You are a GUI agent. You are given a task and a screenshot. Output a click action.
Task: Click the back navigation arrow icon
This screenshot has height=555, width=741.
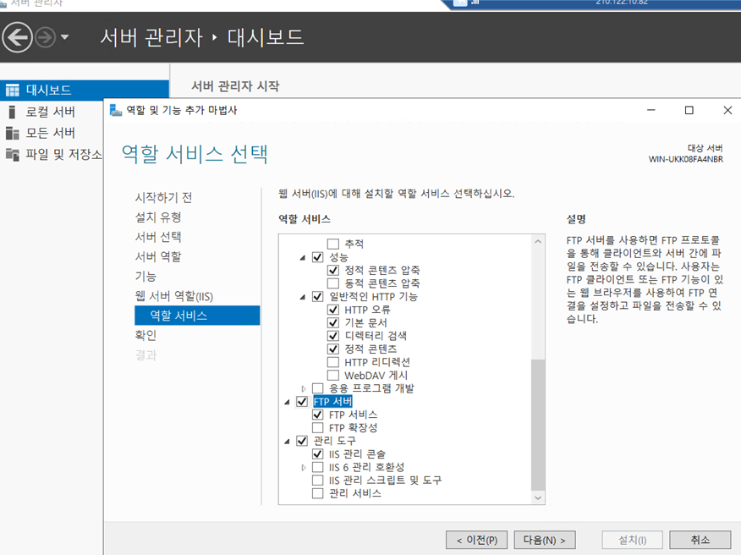coord(18,37)
